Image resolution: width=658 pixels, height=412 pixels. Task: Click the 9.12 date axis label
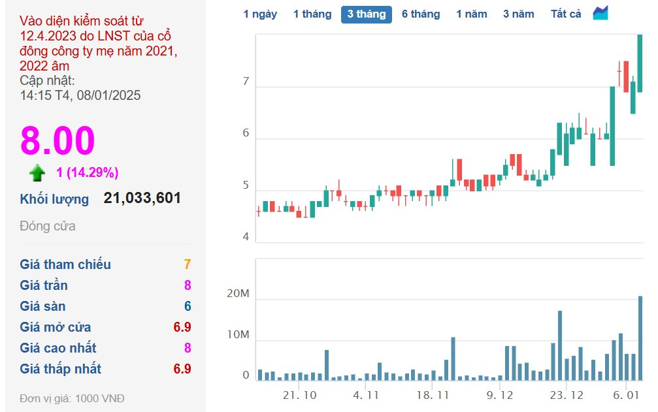[499, 395]
